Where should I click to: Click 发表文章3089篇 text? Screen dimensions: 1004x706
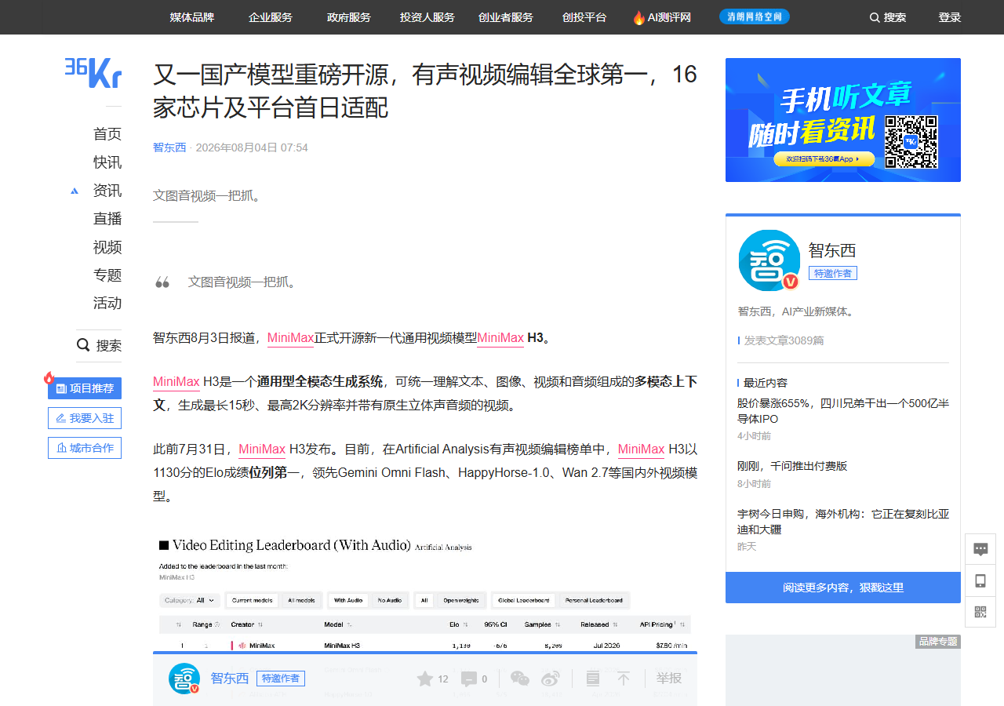coord(784,340)
